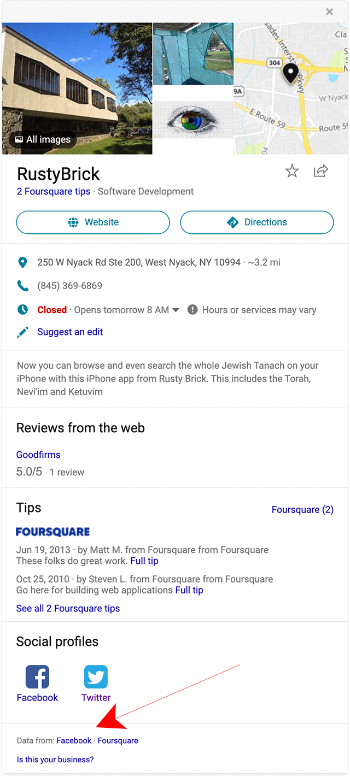
Task: Click the location pin icon by address
Action: [x=22, y=262]
